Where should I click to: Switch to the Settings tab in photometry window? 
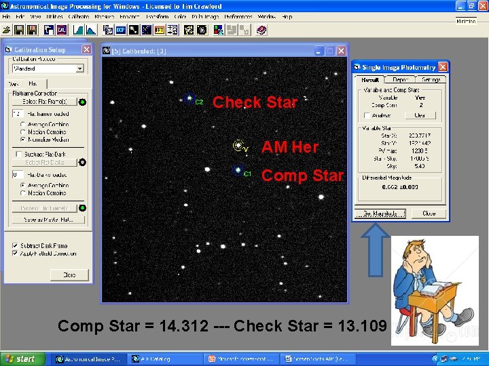(431, 80)
